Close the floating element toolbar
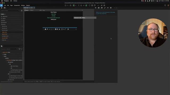The image size is (170, 95). point(76,29)
